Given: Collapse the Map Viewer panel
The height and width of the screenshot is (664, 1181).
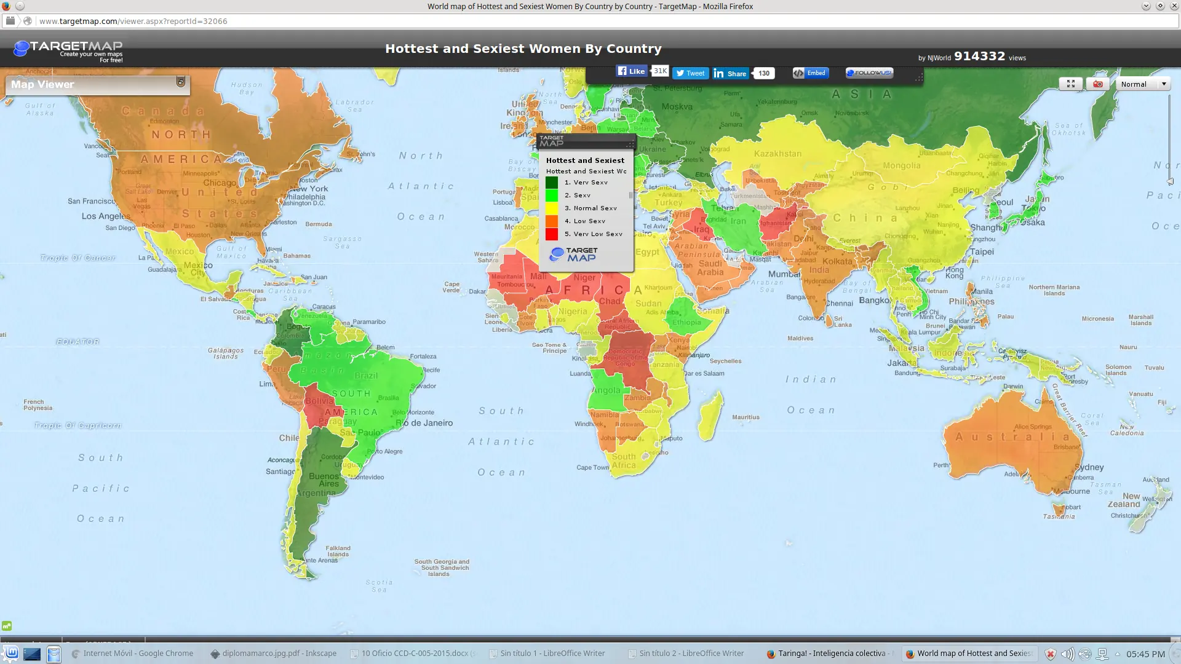Looking at the screenshot, I should click(181, 82).
